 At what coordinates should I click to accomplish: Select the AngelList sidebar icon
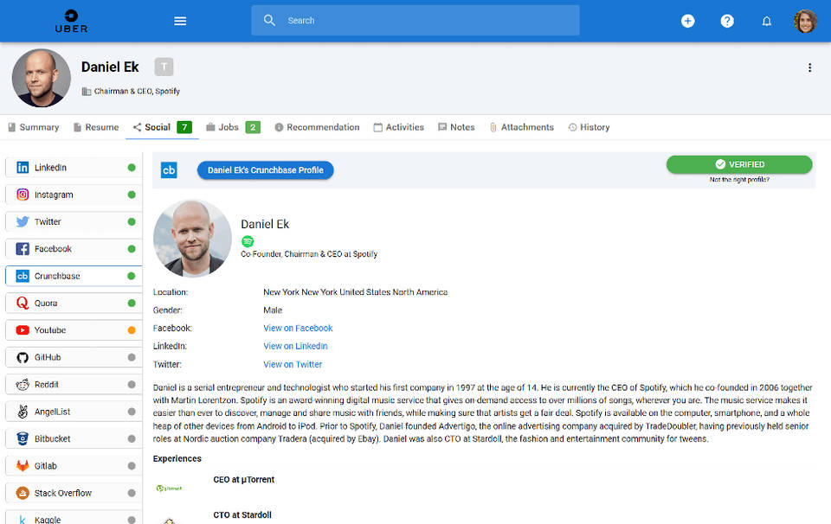(x=22, y=411)
